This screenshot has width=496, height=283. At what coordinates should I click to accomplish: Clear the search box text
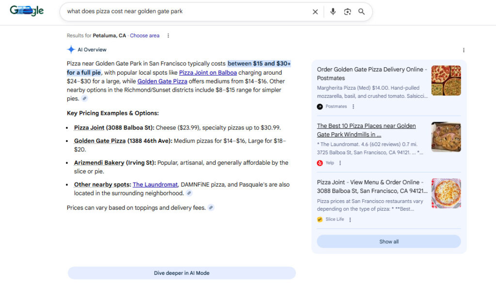click(315, 12)
